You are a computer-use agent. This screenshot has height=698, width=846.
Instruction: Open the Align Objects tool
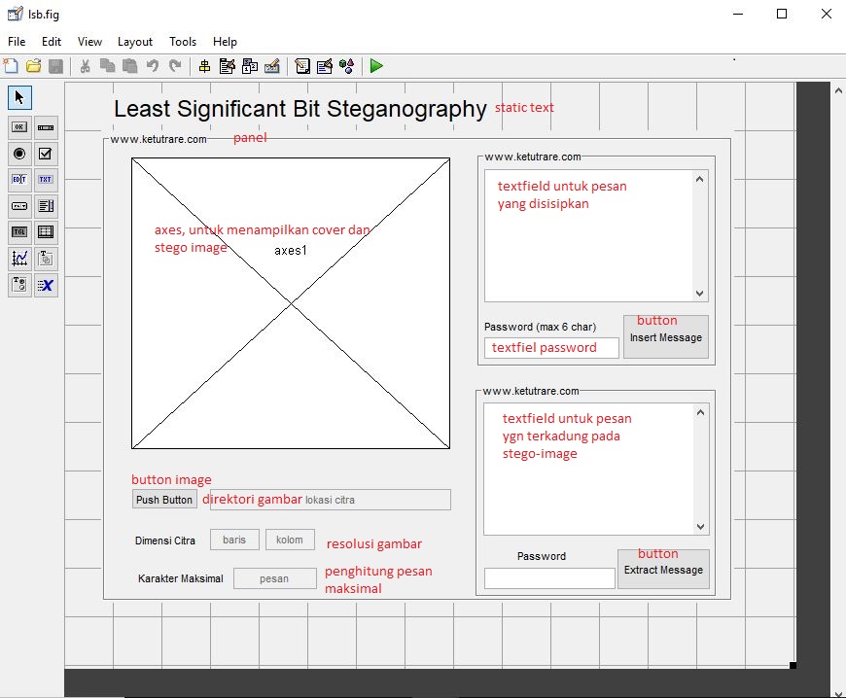click(205, 66)
